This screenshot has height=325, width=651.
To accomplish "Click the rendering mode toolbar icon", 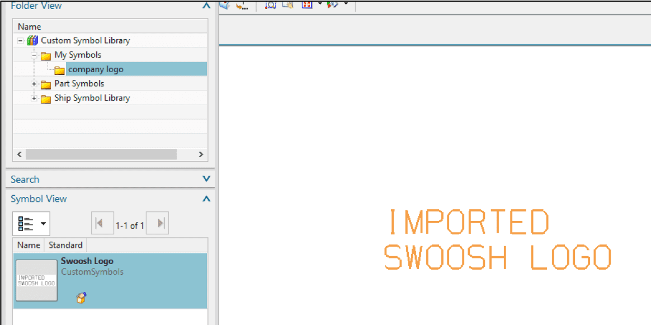I will (333, 5).
